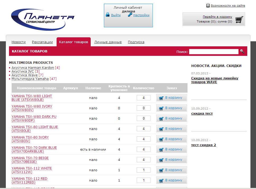Click the search magnifier icon
The width and height of the screenshot is (256, 189).
pos(242,51)
